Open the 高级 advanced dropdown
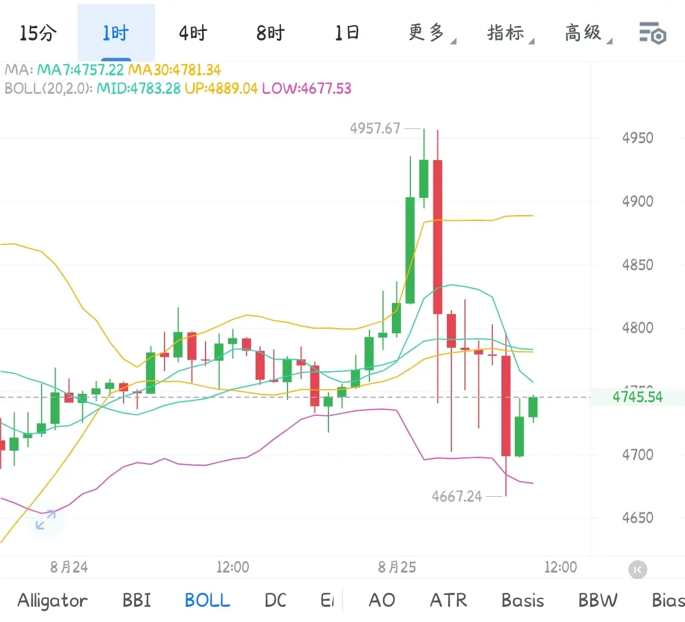685x622 pixels. click(588, 33)
